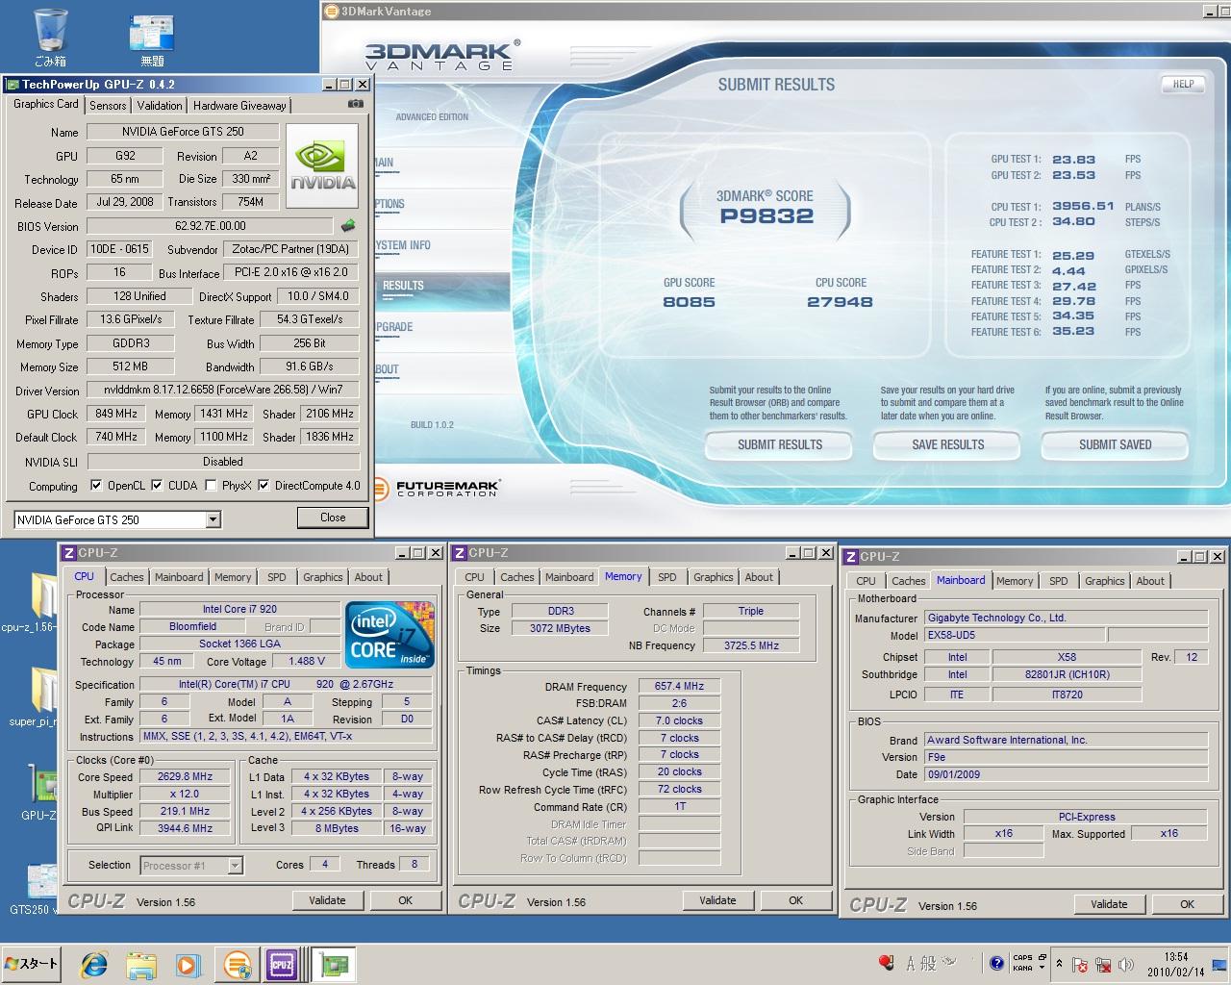Open Windows Media Player from the taskbar
This screenshot has height=985, width=1231.
click(188, 964)
